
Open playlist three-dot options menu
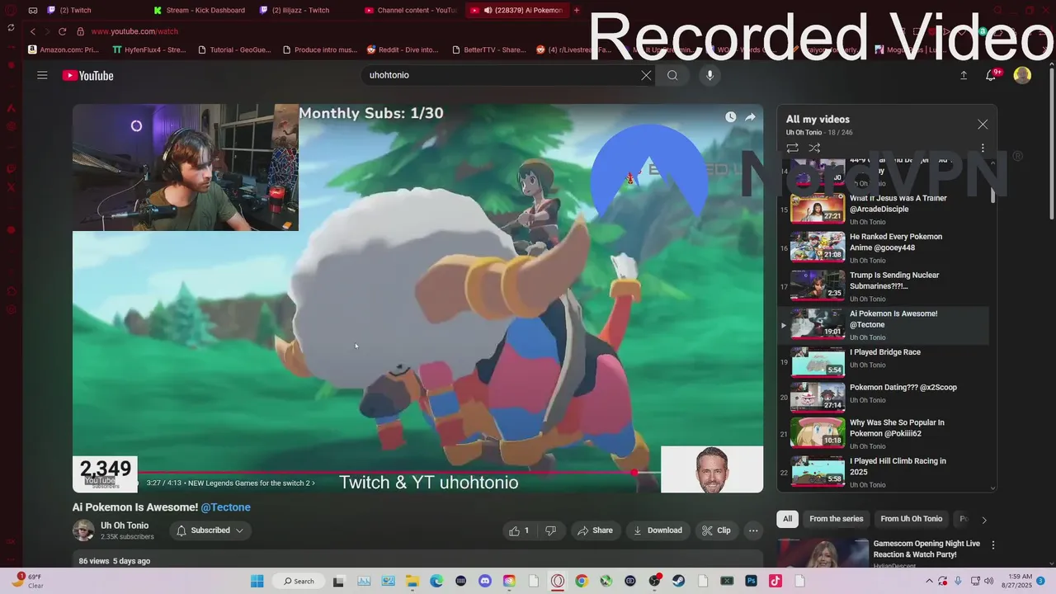983,148
